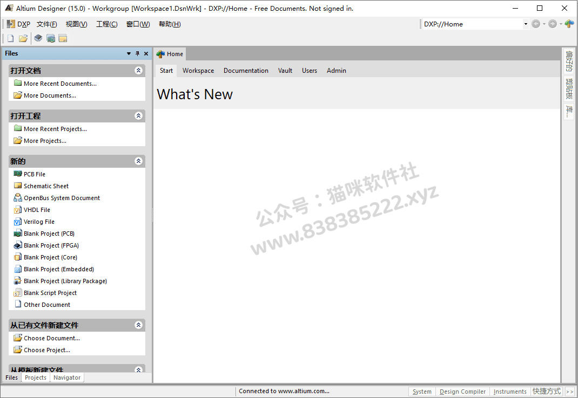The width and height of the screenshot is (578, 398).
Task: Create an OpenBus System Document
Action: (x=62, y=198)
